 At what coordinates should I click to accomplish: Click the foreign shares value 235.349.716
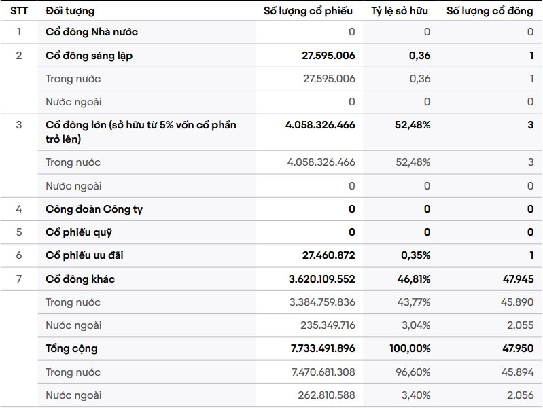(x=328, y=325)
